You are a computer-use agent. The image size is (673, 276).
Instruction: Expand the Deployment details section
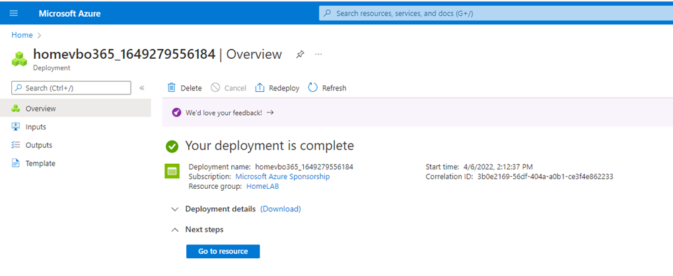[174, 209]
